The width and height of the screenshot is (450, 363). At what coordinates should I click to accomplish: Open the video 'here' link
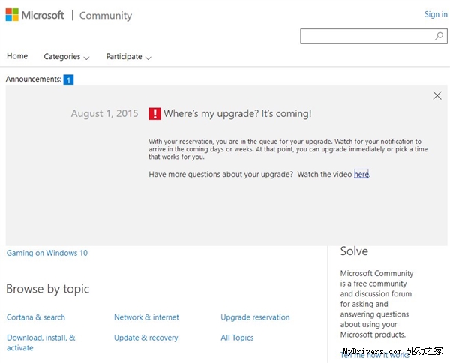[x=361, y=175]
